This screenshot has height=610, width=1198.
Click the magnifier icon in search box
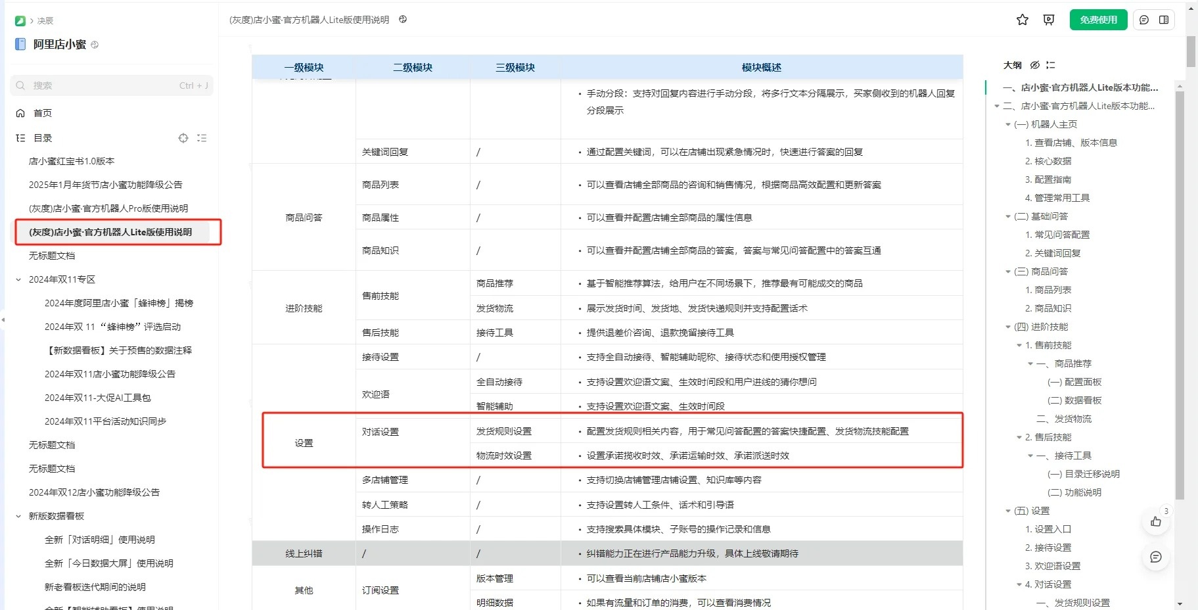pos(20,85)
